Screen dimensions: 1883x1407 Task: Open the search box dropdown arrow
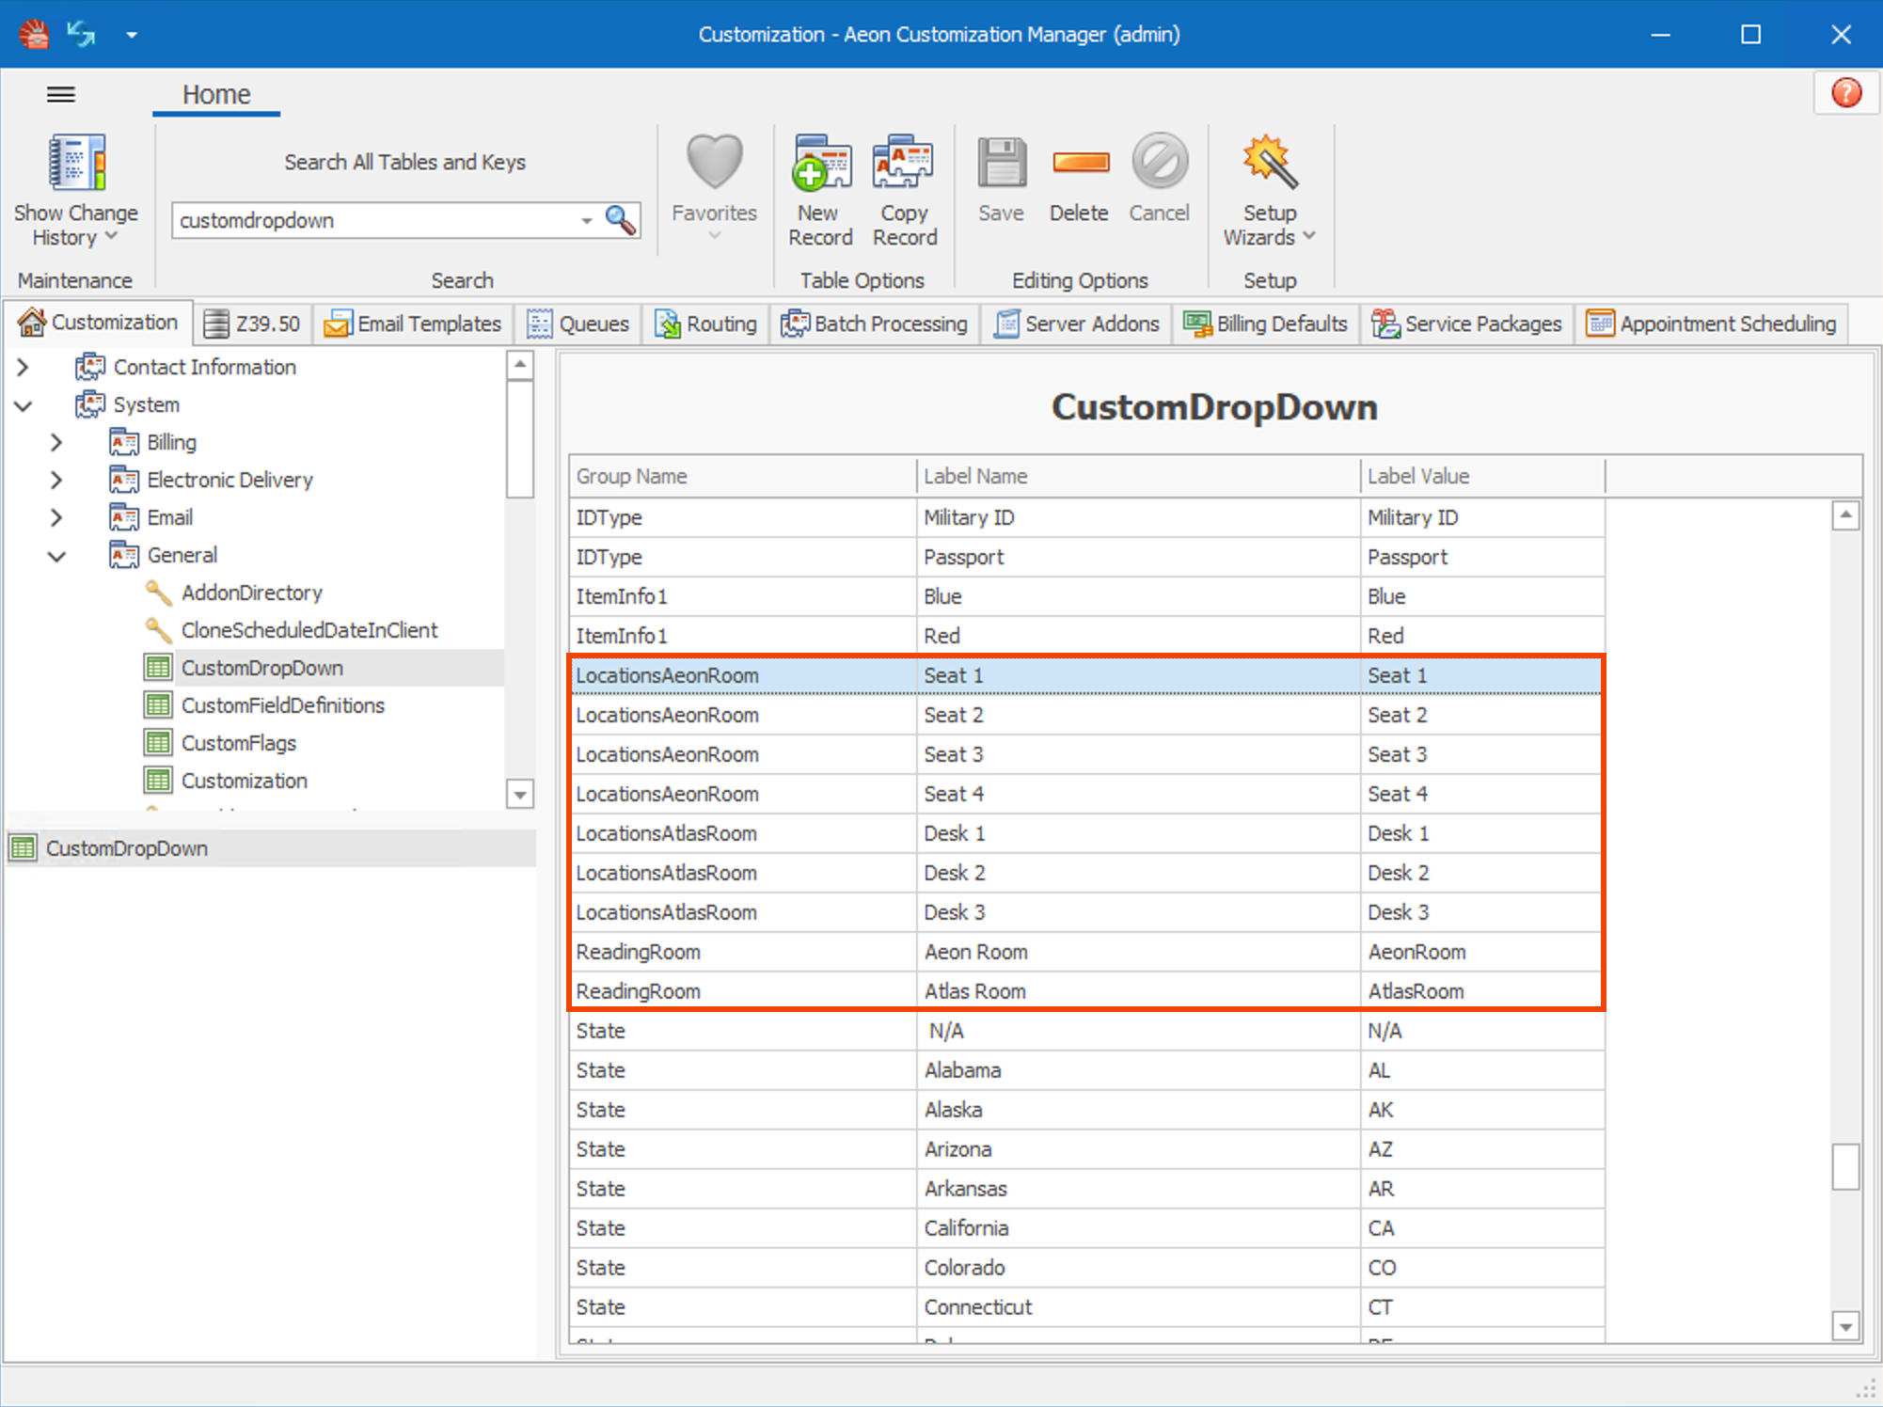pos(586,220)
